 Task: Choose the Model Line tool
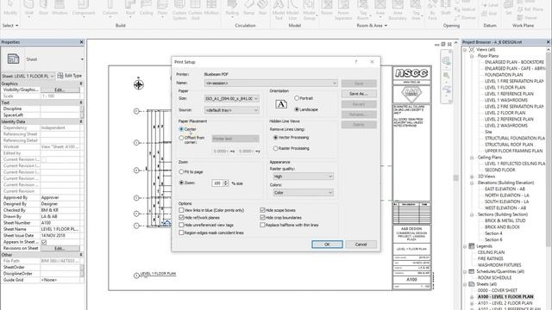click(x=292, y=9)
